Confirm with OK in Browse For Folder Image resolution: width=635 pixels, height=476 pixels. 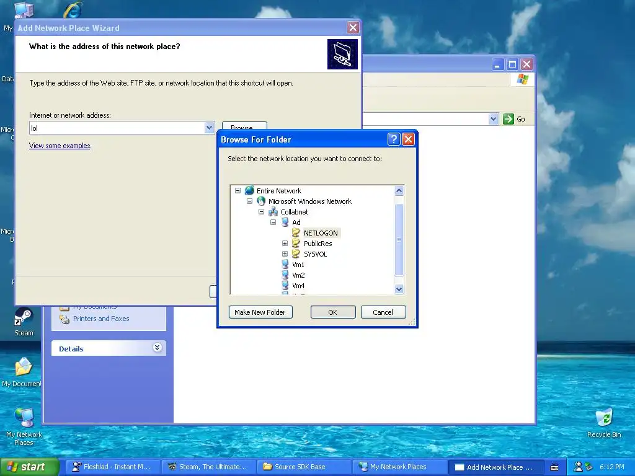click(333, 312)
